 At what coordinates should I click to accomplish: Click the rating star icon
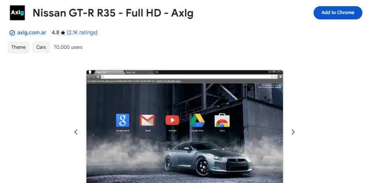[63, 33]
